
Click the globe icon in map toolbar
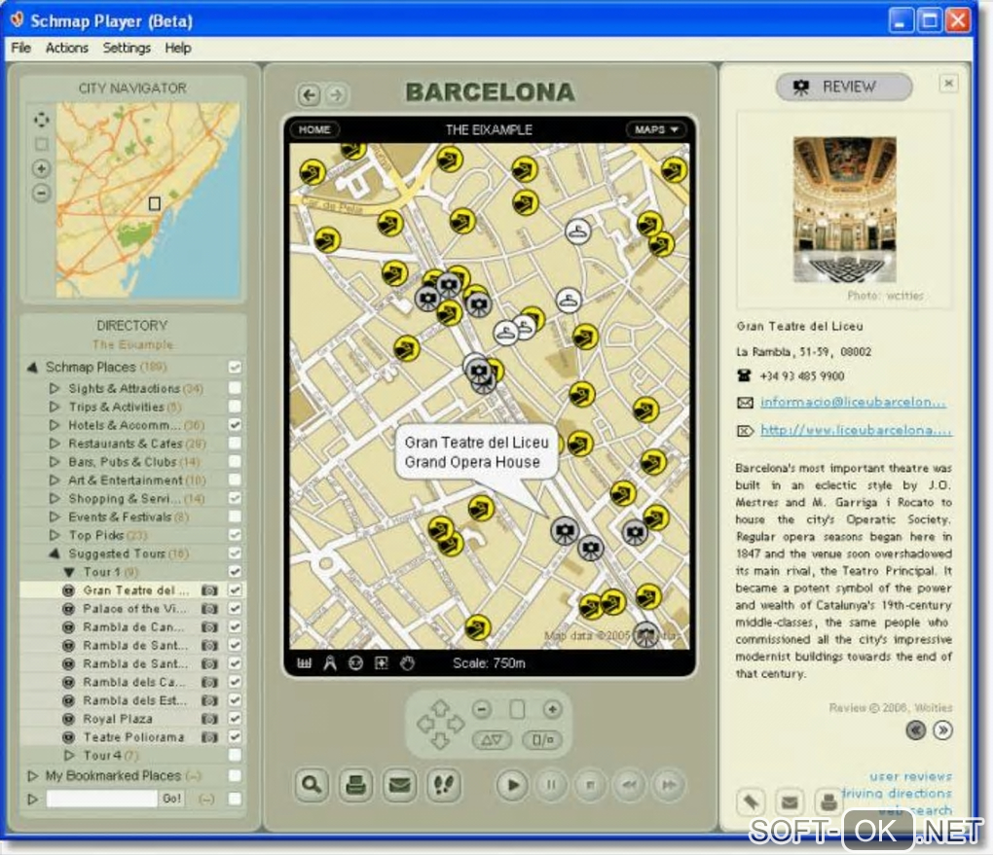coord(356,663)
